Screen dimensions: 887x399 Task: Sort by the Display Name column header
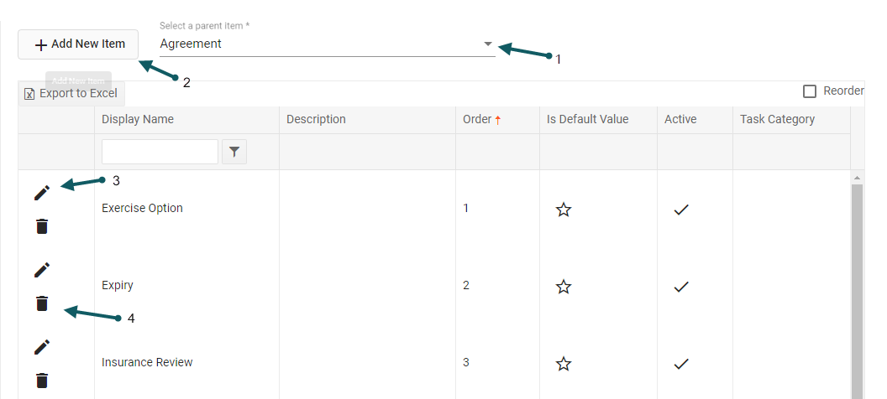coord(138,119)
